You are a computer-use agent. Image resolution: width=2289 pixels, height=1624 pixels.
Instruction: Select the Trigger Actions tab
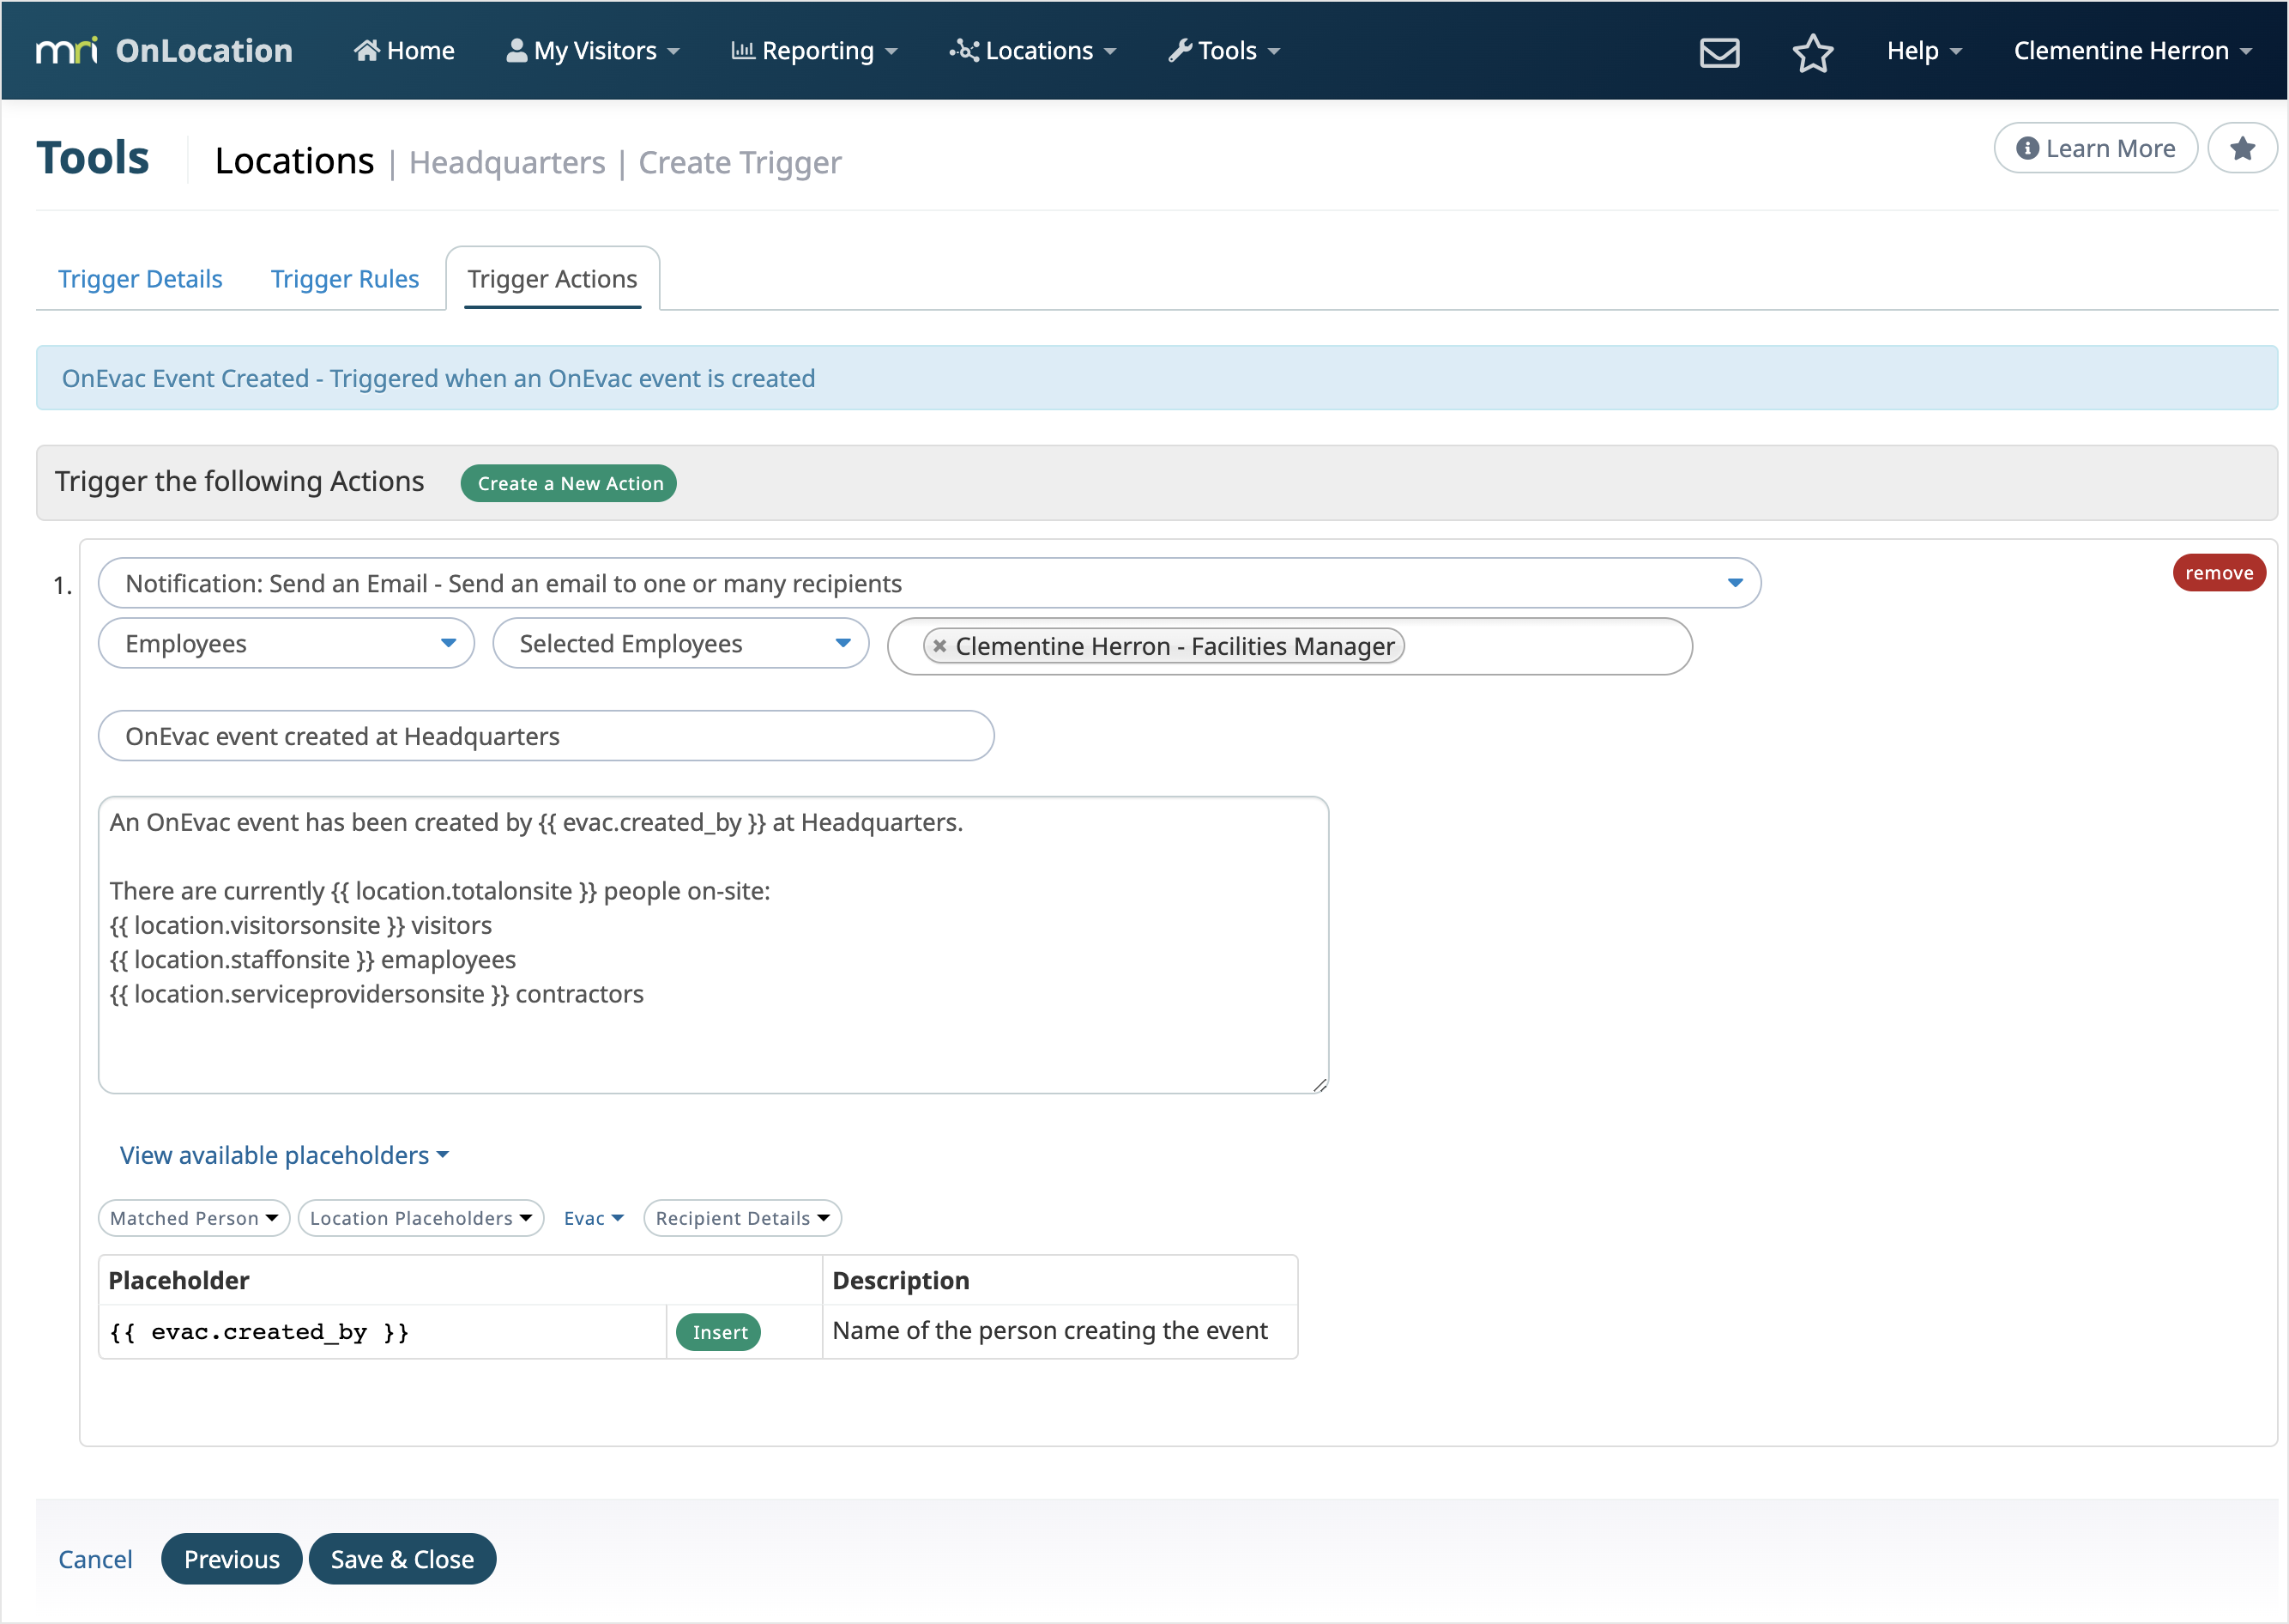click(552, 278)
